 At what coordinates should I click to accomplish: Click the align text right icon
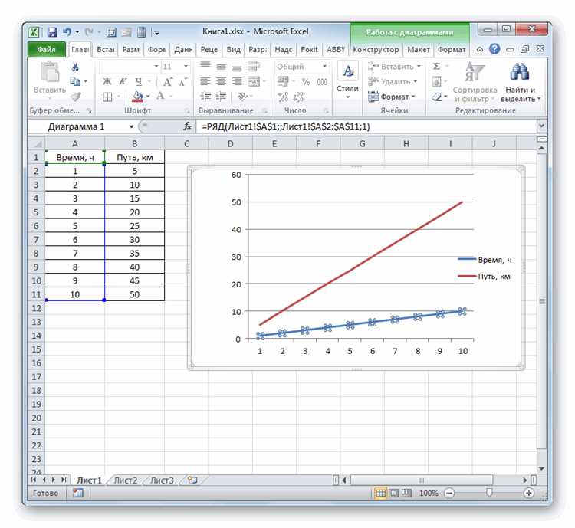pos(237,81)
